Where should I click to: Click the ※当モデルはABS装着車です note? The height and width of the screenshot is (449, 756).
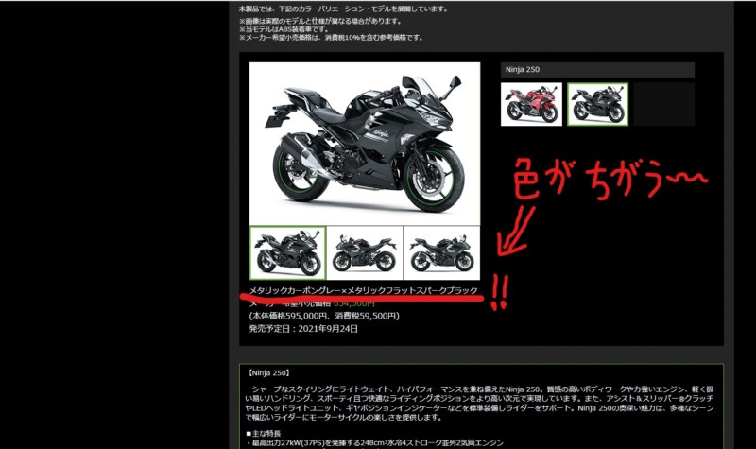tap(284, 29)
